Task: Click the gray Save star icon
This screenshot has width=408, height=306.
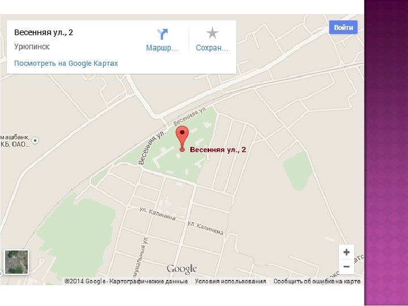Action: point(212,33)
